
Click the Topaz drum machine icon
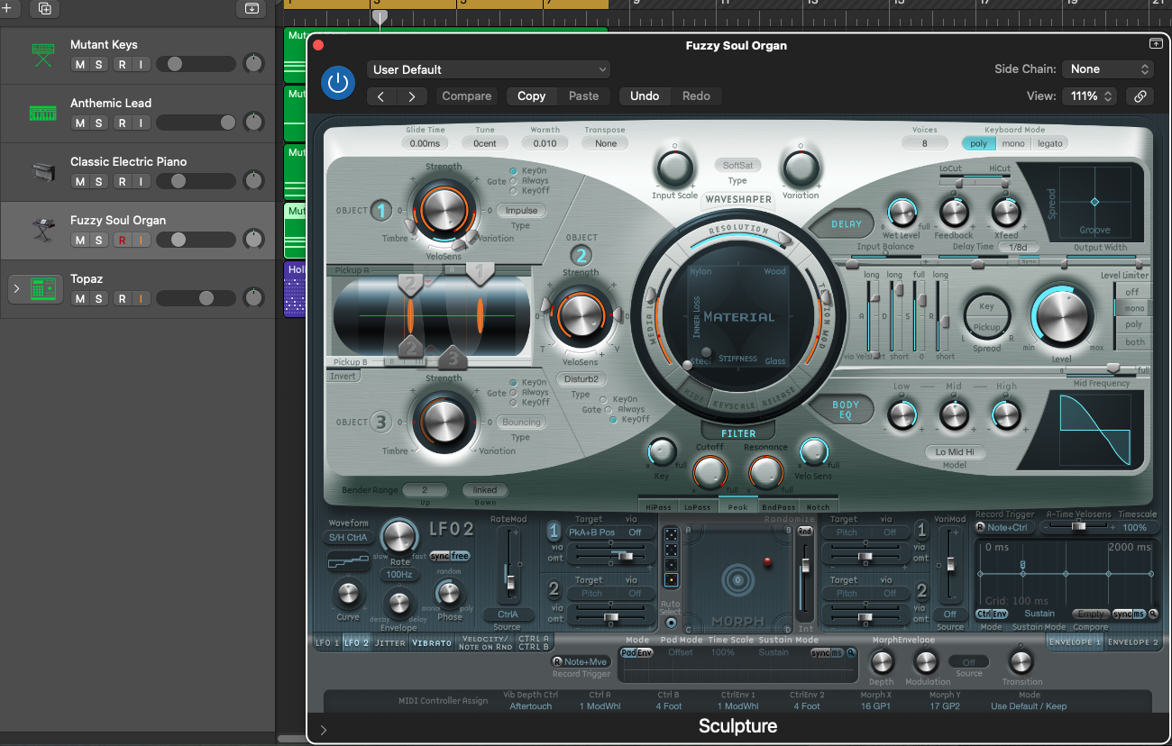[x=42, y=289]
